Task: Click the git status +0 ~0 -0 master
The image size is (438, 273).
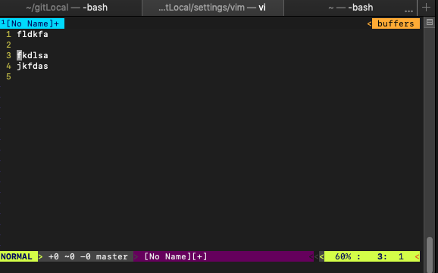Action: pyautogui.click(x=88, y=256)
